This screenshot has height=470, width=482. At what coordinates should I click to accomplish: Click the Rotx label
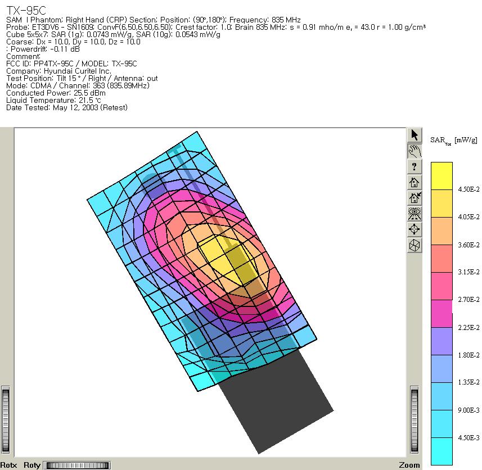9,465
